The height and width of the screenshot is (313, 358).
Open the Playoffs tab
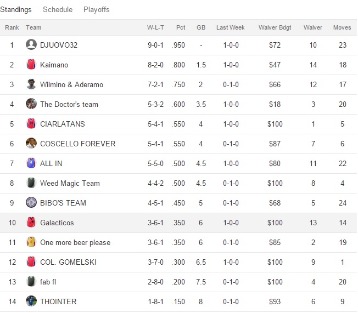[97, 10]
